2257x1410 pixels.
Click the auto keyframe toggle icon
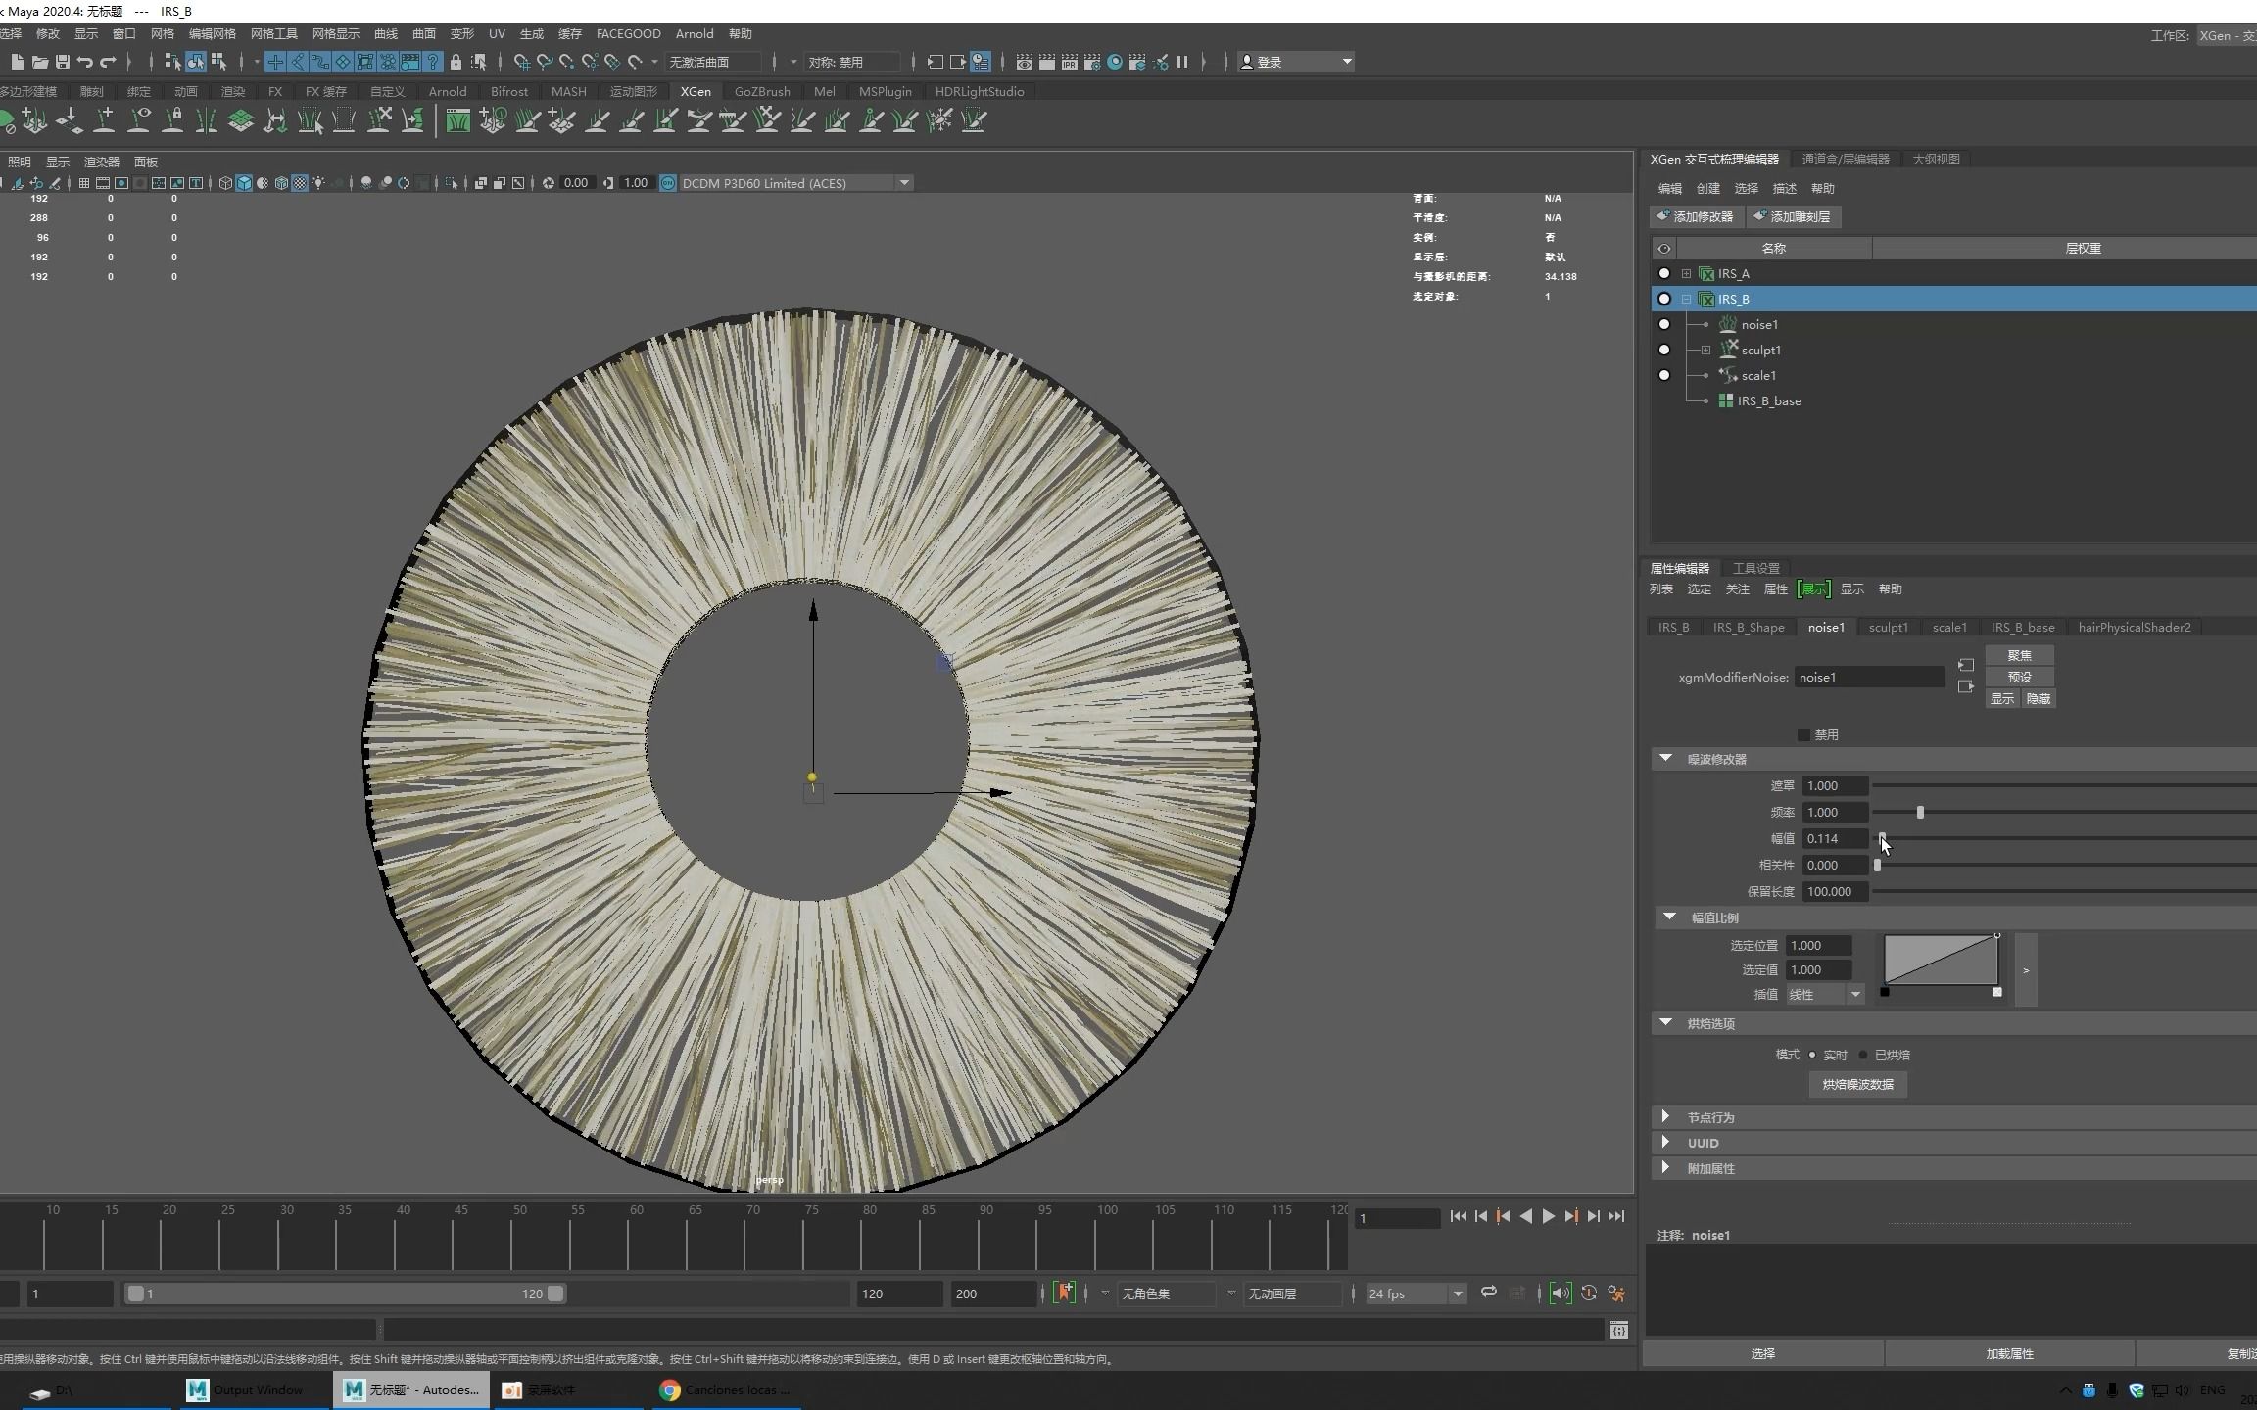click(1064, 1293)
